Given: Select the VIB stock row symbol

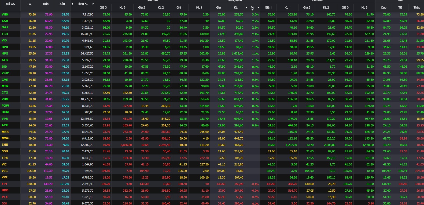Looking at the screenshot, I should click(x=4, y=40).
